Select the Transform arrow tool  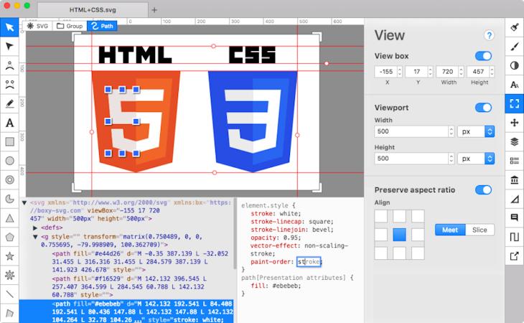[9, 27]
